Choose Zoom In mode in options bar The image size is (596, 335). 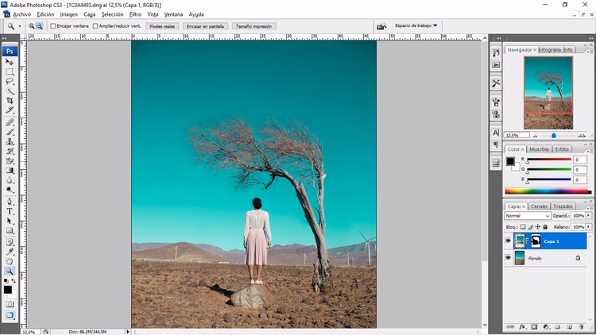tap(32, 26)
